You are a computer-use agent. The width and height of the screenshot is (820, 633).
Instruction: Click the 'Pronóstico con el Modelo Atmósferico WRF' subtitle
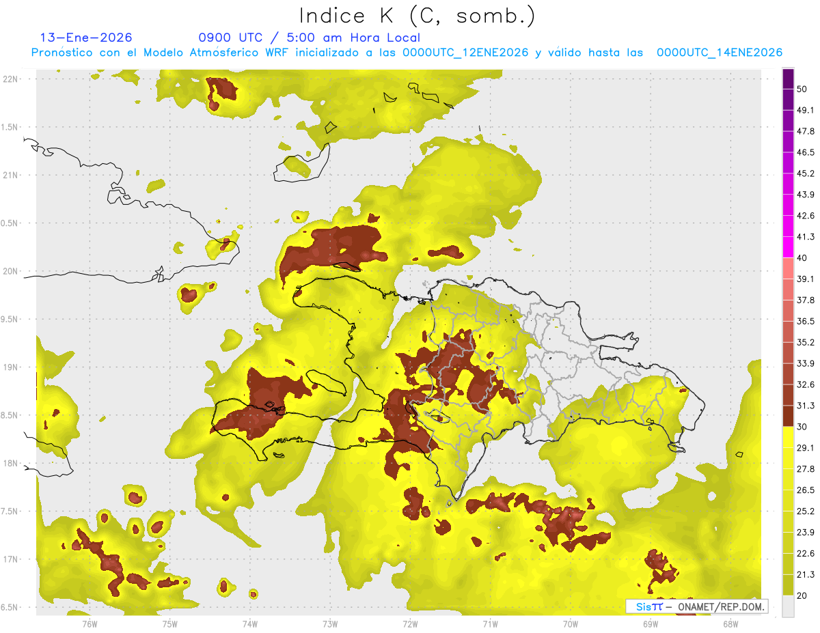coord(160,53)
